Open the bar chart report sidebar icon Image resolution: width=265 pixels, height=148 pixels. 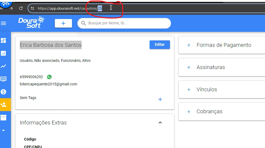3,53
